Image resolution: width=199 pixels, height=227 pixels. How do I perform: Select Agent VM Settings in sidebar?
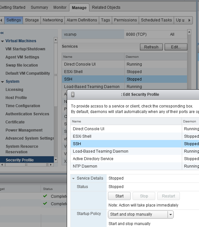[22, 57]
